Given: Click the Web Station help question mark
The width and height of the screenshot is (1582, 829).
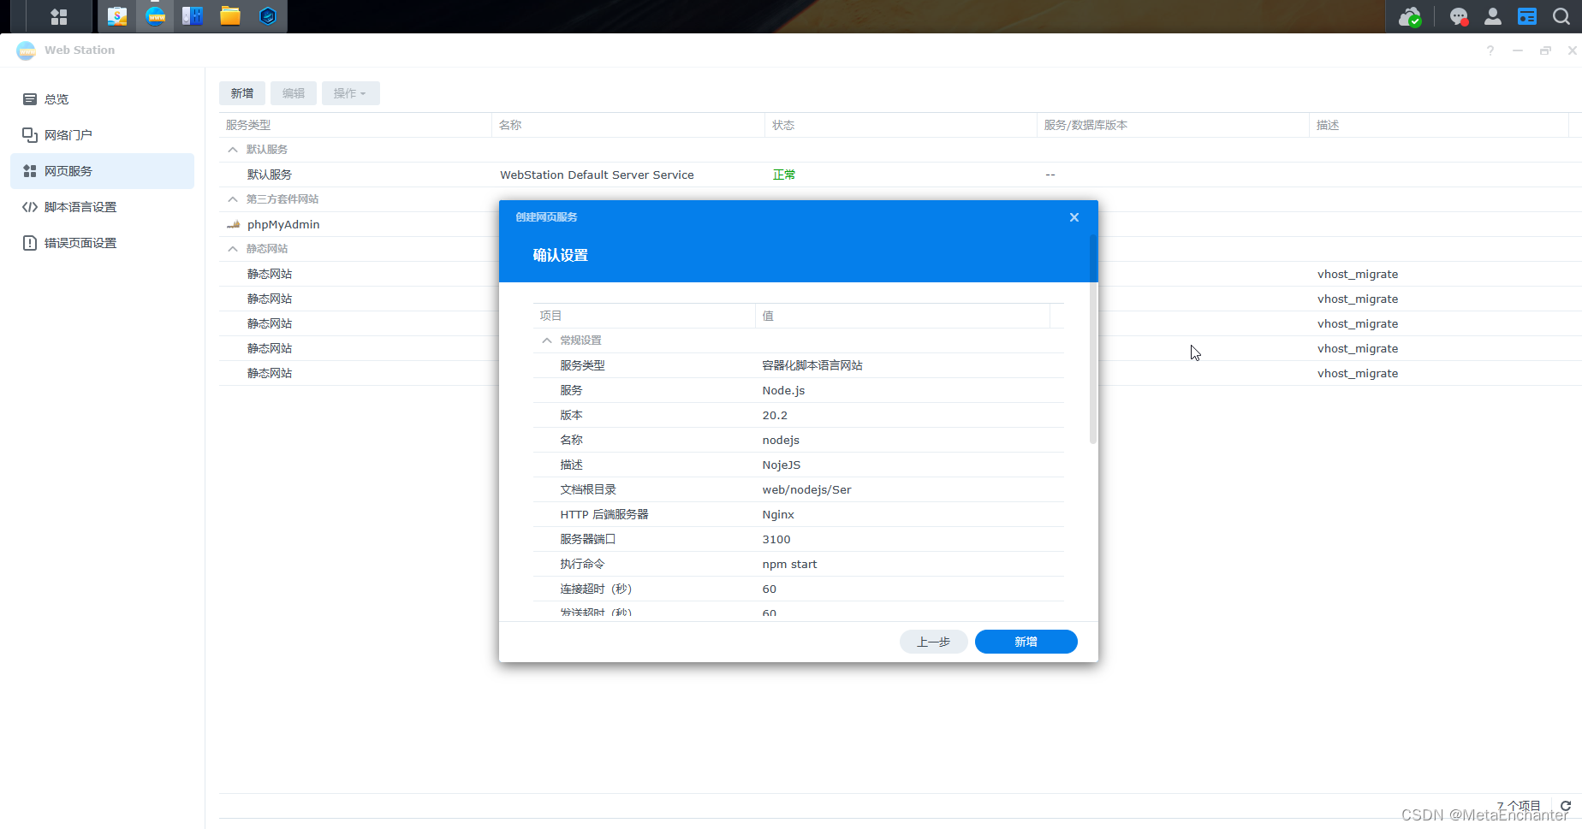Looking at the screenshot, I should [x=1490, y=50].
